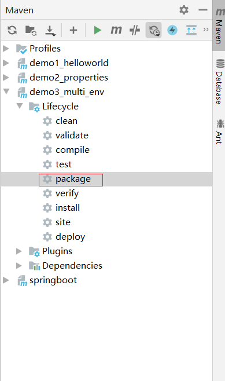This screenshot has height=381, width=225.
Task: Click Generate Sources and Update Folders icon
Action: [x=31, y=30]
